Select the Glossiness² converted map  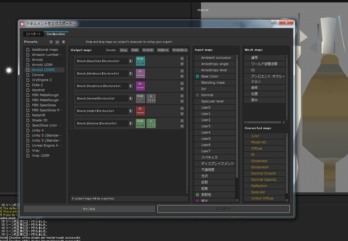click(x=265, y=167)
